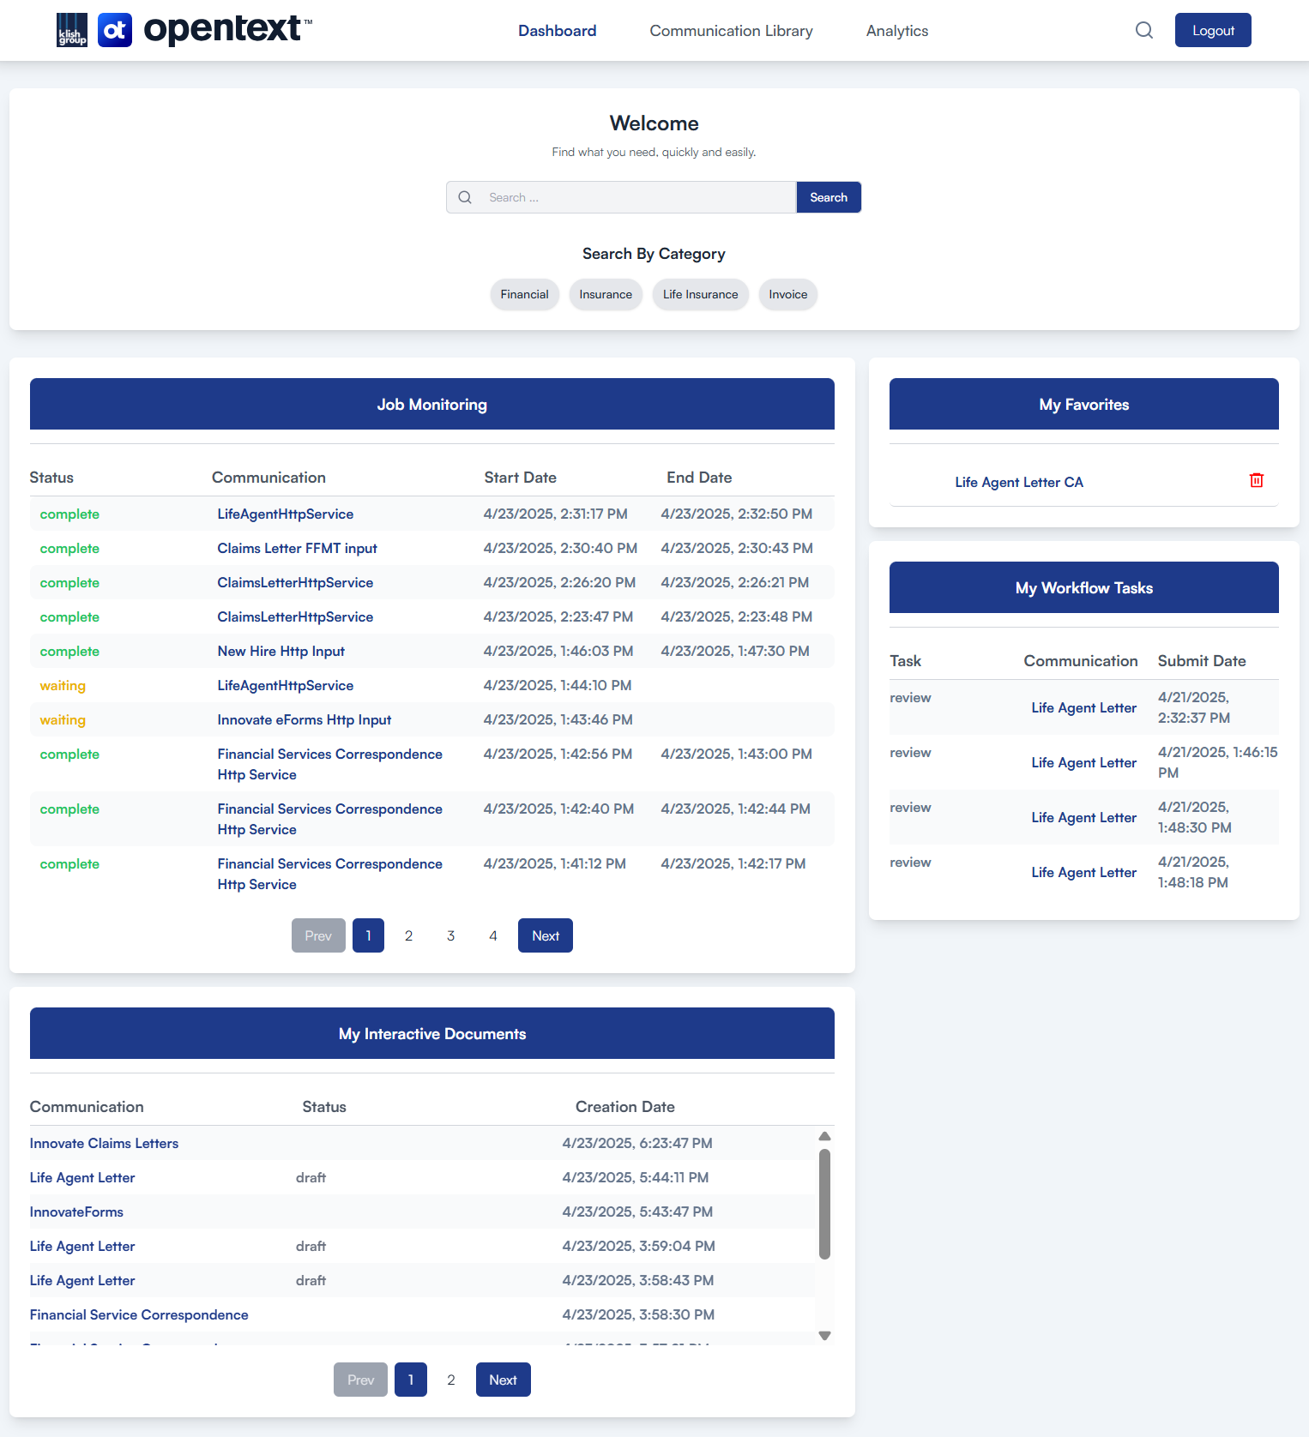Click Interactive Documents Prev button
This screenshot has width=1309, height=1437.
360,1380
